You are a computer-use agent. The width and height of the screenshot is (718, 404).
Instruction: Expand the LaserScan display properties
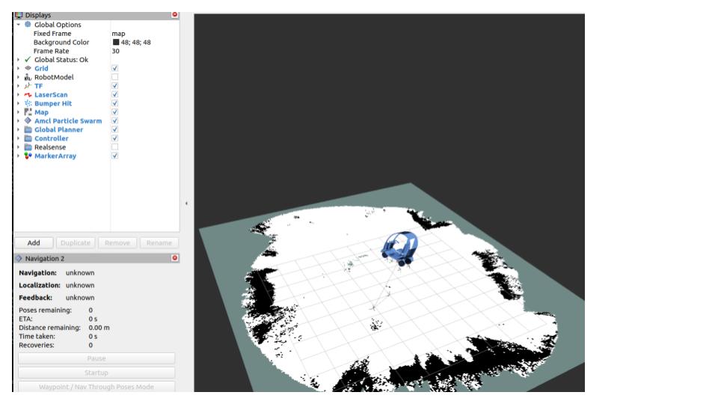(18, 94)
